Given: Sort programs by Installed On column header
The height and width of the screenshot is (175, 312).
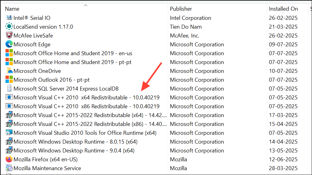Looking at the screenshot, I should pos(283,9).
